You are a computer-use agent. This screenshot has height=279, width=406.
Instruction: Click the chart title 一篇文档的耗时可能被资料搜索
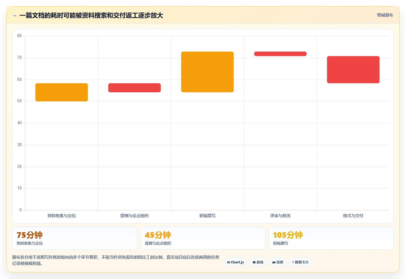(91, 15)
